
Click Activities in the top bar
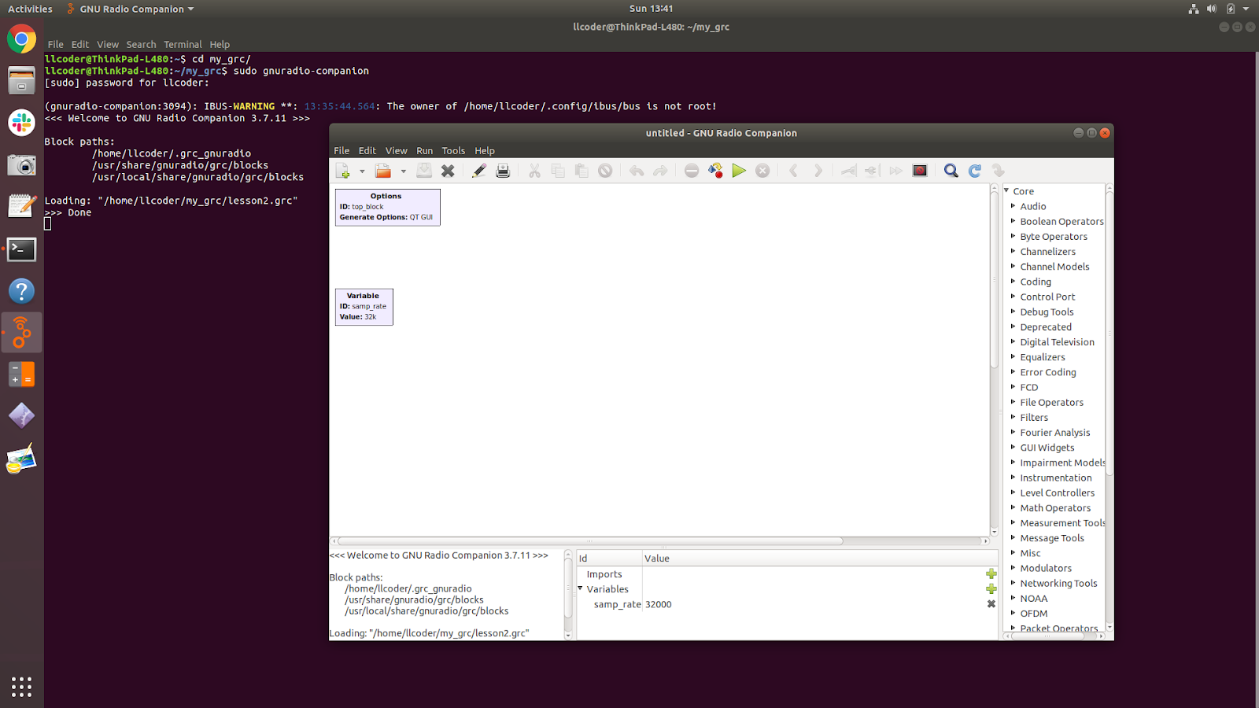coord(30,9)
